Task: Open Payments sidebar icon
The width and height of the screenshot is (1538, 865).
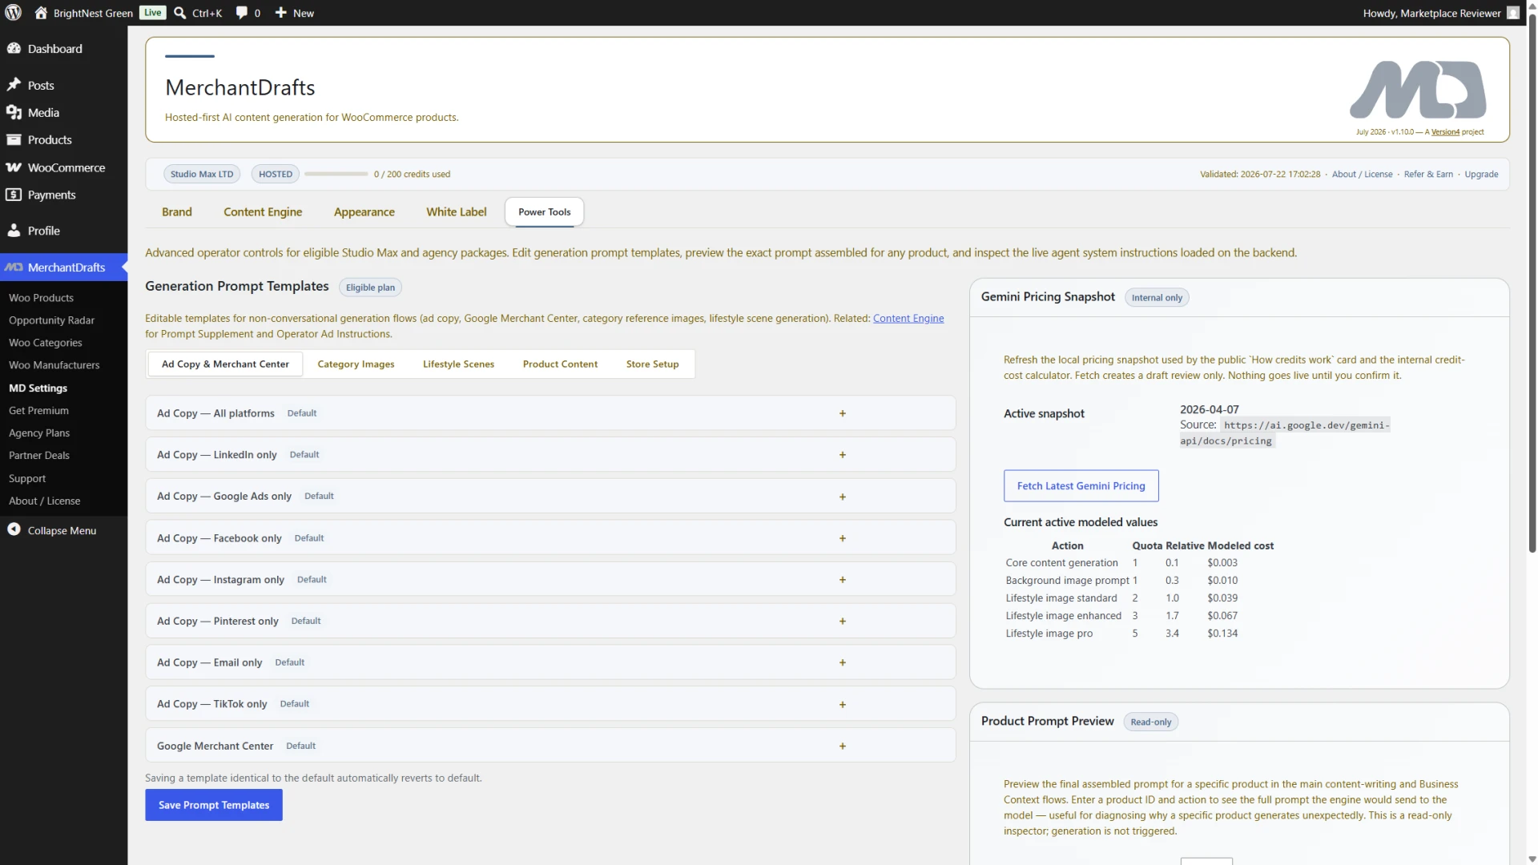Action: 14,195
